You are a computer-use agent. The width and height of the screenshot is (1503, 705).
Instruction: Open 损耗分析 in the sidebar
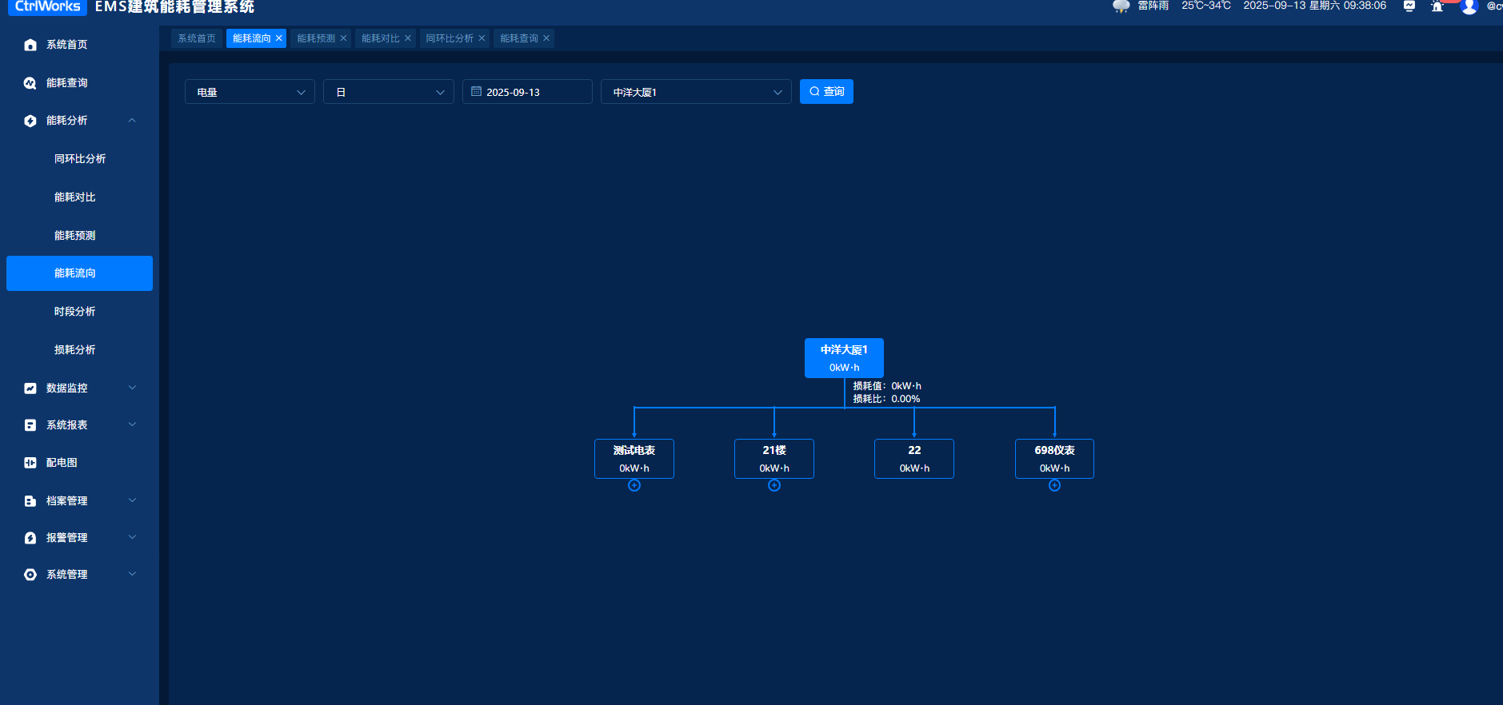pos(75,350)
